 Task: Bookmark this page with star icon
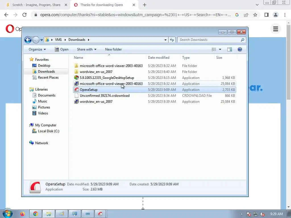click(255, 15)
